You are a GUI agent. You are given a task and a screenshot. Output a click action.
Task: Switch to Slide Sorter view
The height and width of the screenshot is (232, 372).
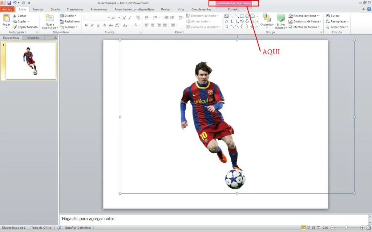coord(308,228)
